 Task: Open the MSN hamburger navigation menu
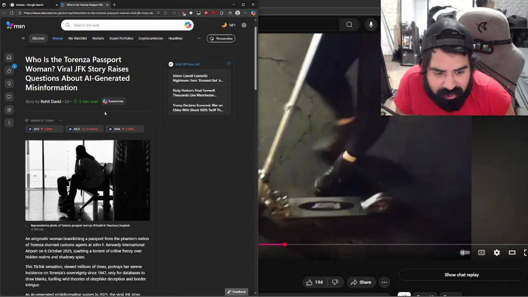coord(23,38)
